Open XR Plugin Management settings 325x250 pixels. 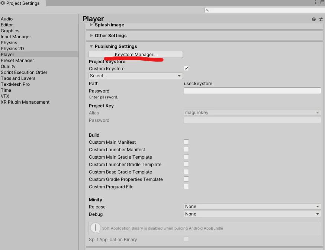click(x=25, y=102)
